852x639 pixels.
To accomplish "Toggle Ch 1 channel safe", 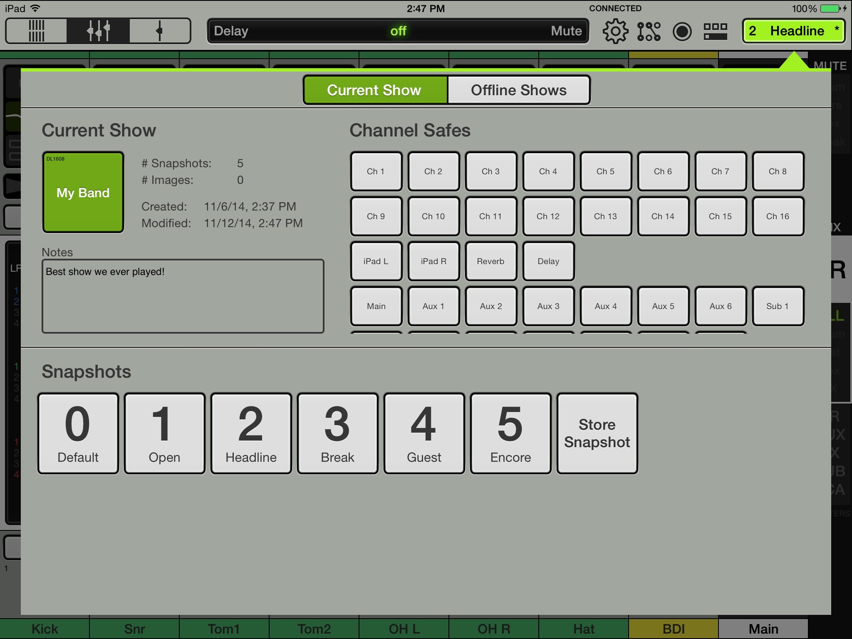I will [x=376, y=171].
